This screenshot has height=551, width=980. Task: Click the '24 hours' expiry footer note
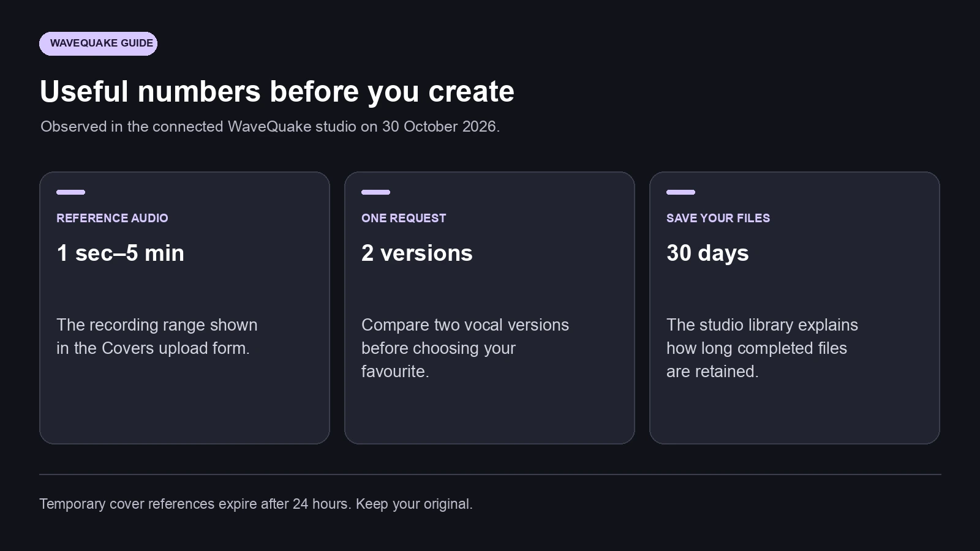point(256,504)
